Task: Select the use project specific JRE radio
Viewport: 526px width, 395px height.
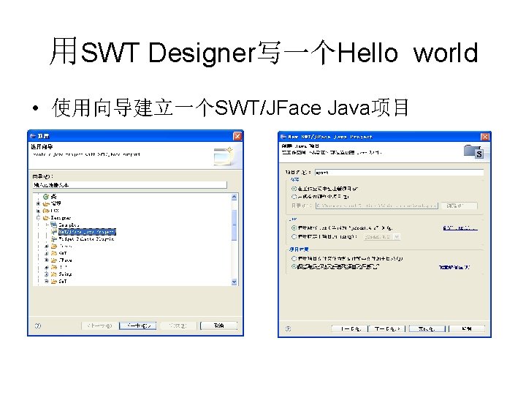Action: click(x=294, y=237)
